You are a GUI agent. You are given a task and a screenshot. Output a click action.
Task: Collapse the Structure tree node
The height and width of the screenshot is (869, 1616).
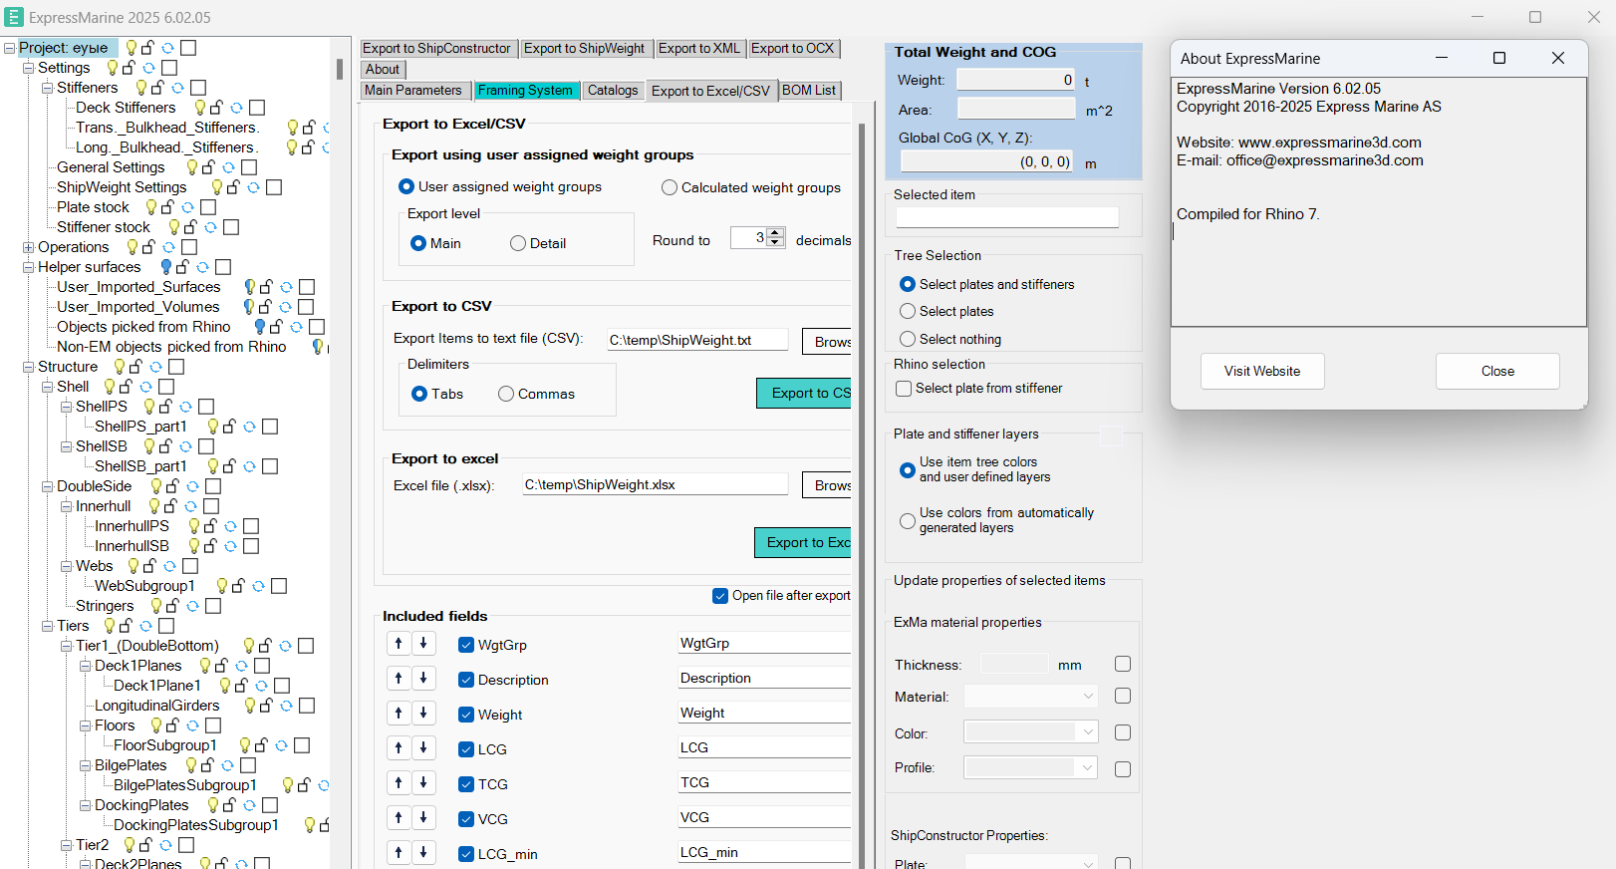tap(28, 367)
